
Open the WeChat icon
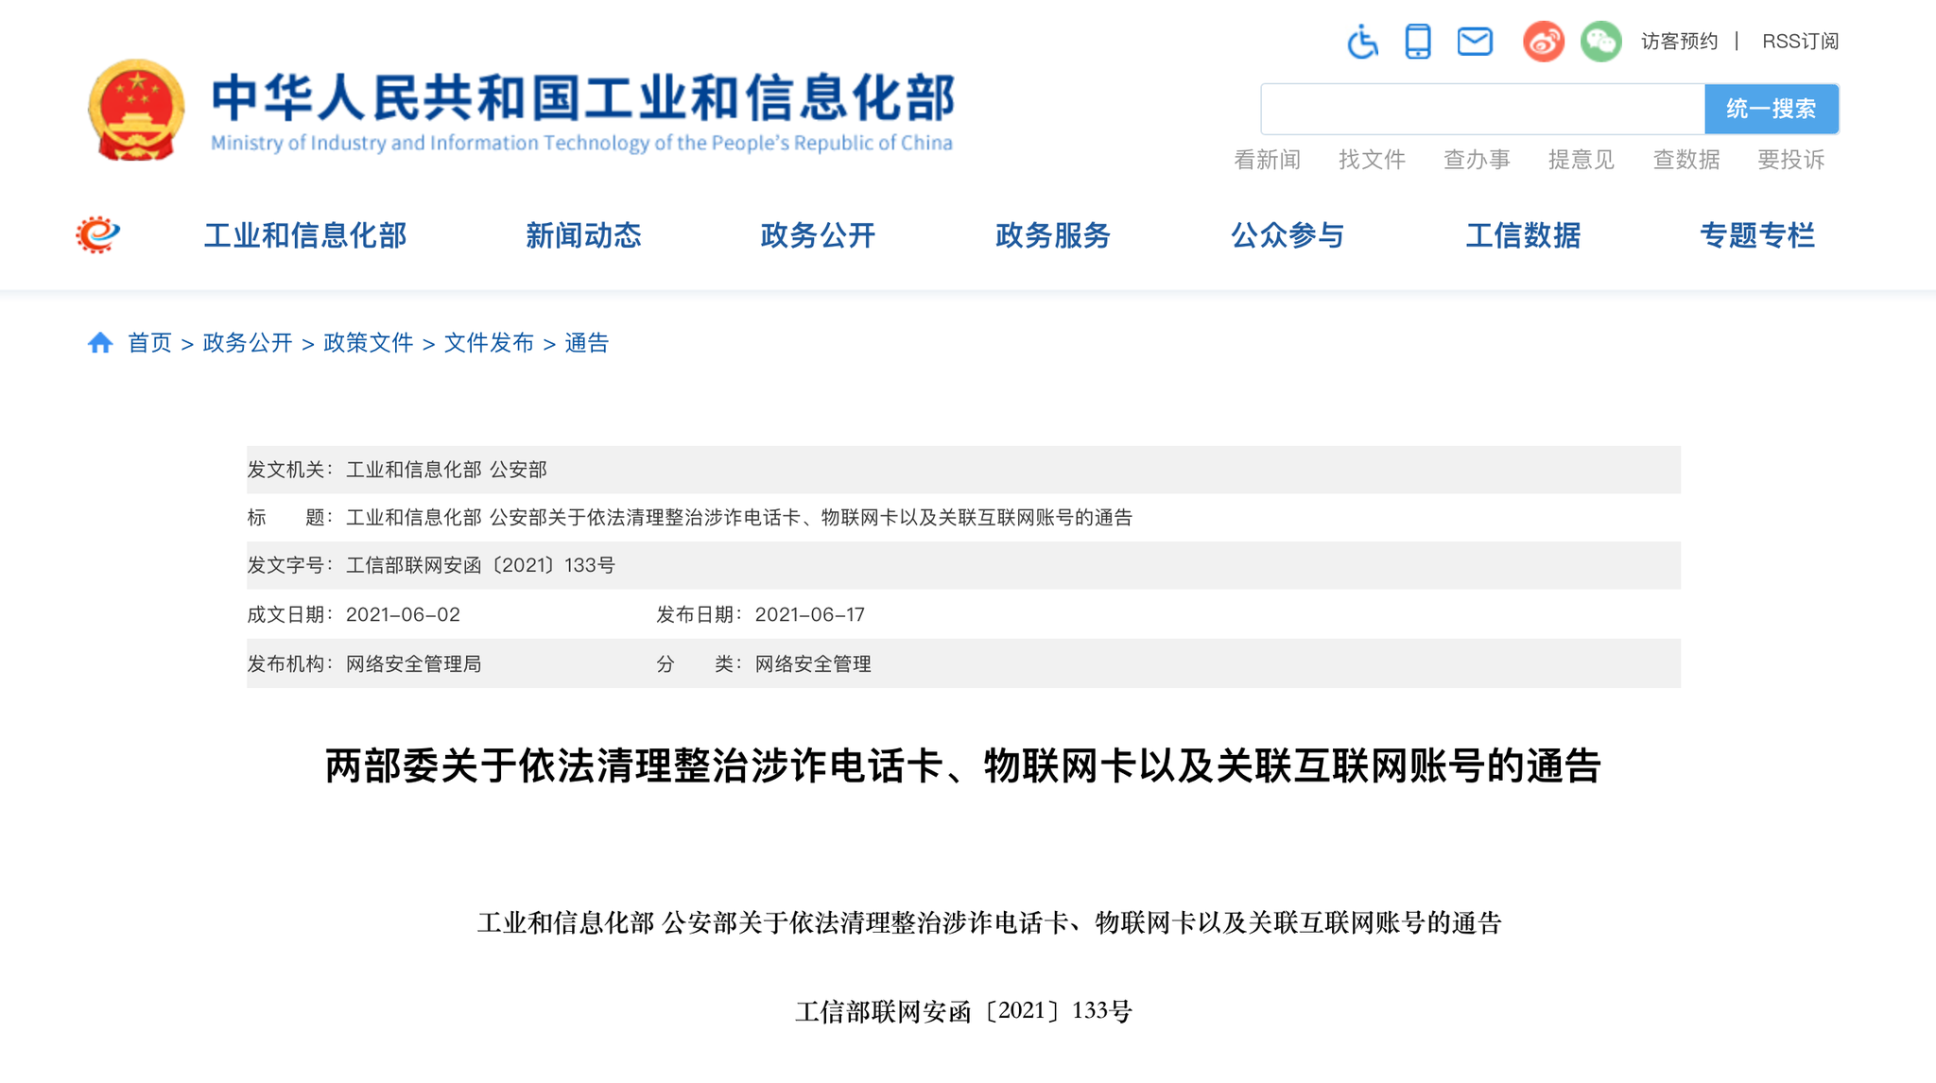click(1601, 42)
